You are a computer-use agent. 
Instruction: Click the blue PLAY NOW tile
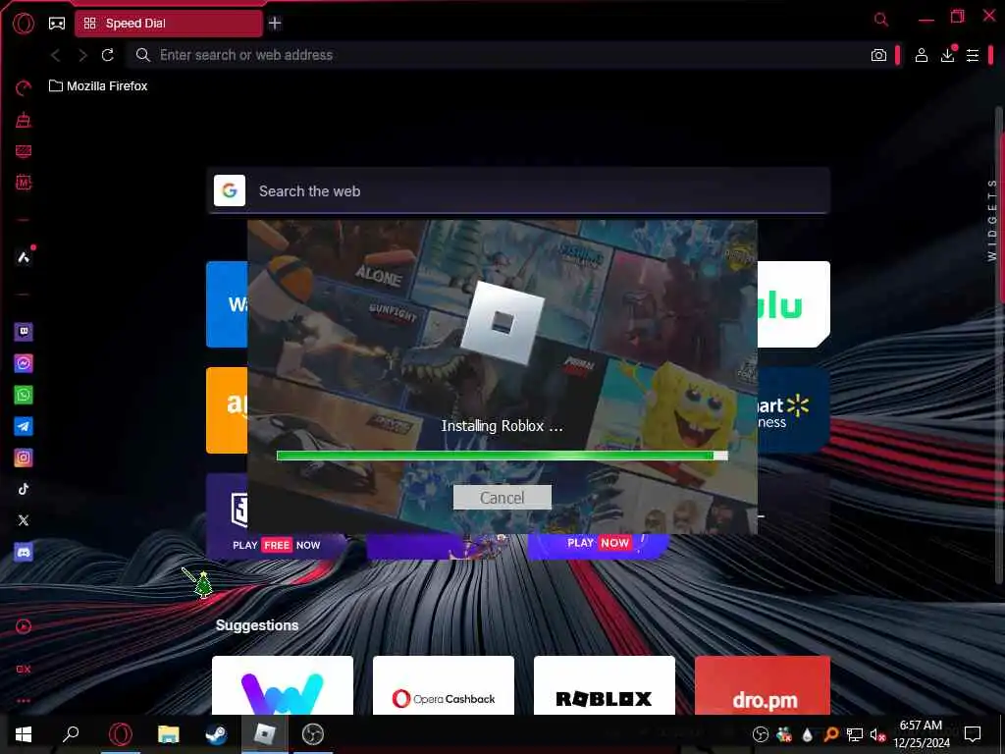pyautogui.click(x=598, y=544)
